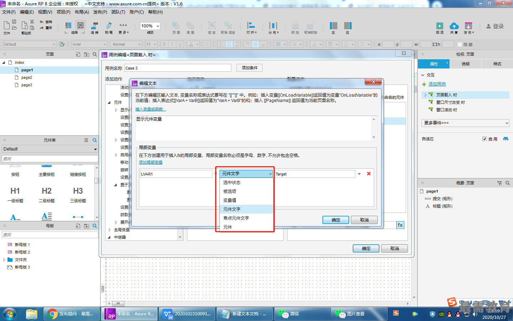513x321 pixels.
Task: Open the Default library dropdown in 元件库
Action: [50, 149]
